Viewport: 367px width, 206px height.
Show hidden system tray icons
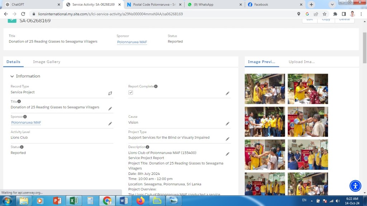click(312, 201)
